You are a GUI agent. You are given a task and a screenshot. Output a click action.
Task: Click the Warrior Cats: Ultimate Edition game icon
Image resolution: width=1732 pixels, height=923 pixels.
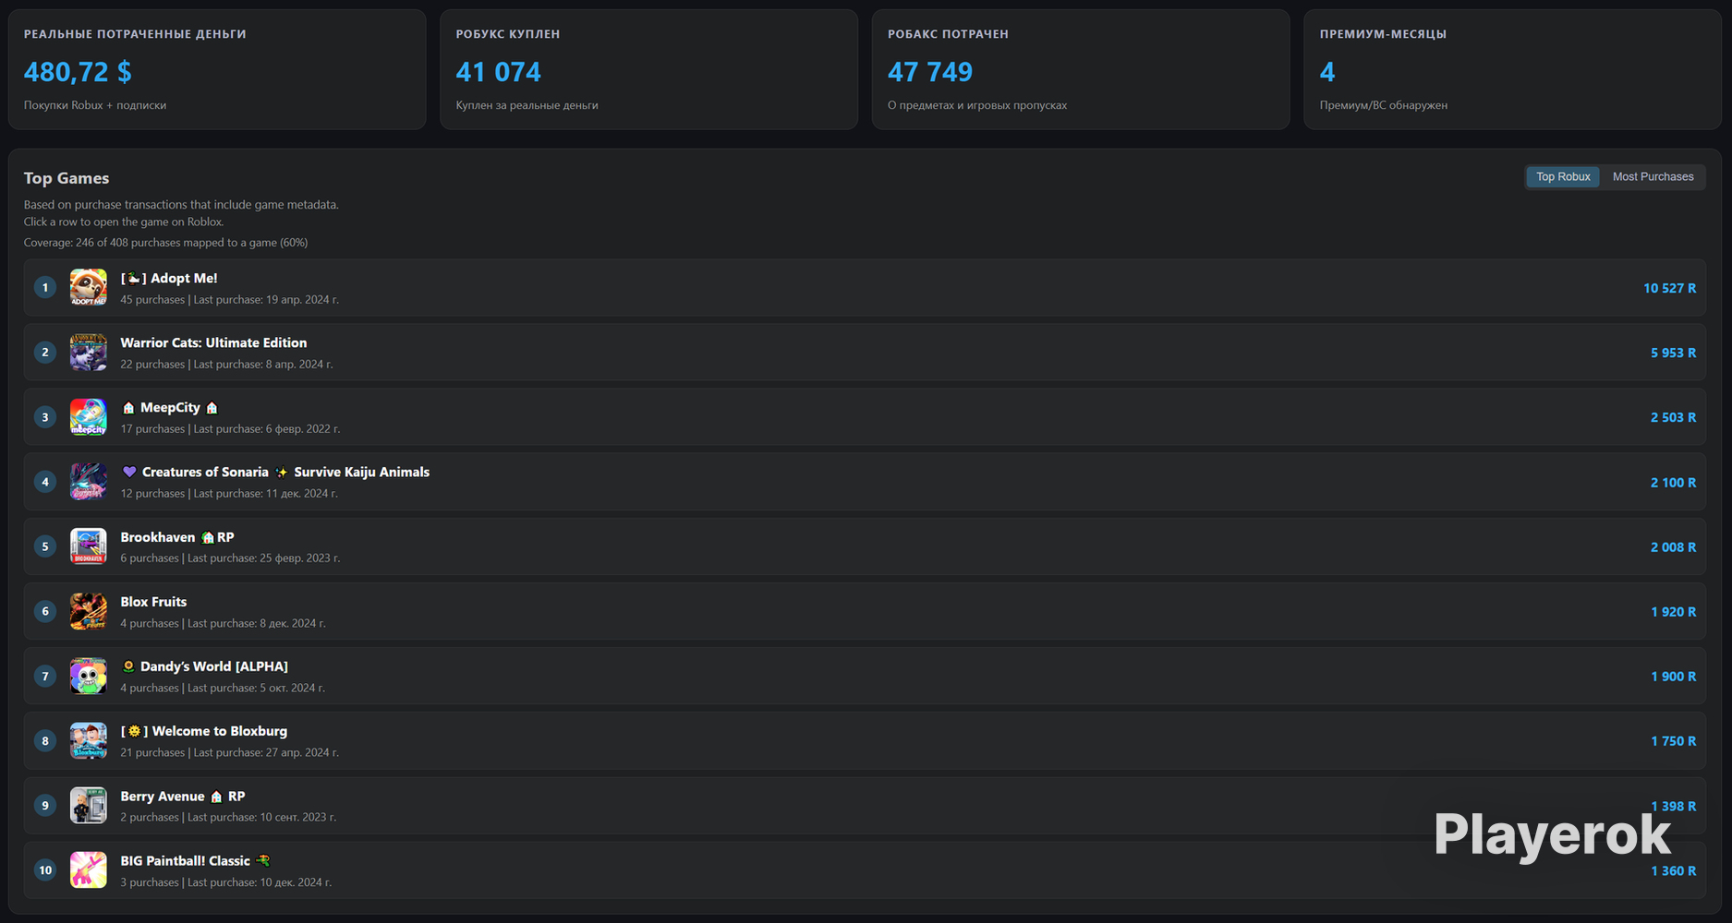pyautogui.click(x=89, y=353)
